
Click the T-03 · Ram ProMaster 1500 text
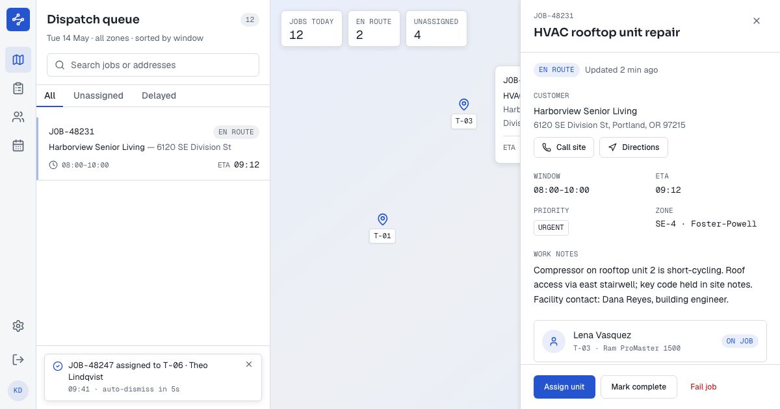(627, 349)
